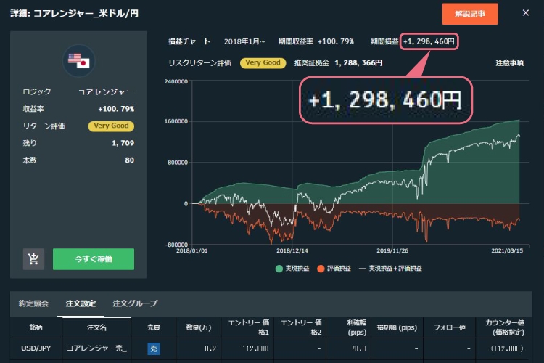Toggle the 実現損益 green legend item
This screenshot has height=363, width=544.
tap(292, 269)
